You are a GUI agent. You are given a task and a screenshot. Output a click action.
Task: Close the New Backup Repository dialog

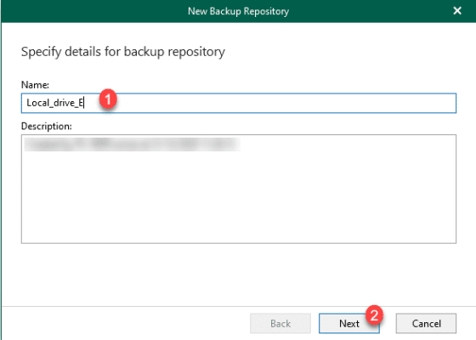pos(457,11)
